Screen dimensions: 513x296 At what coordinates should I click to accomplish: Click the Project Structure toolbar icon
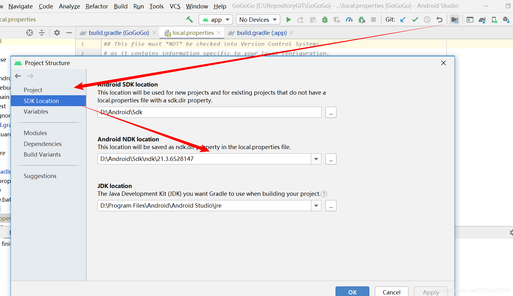coord(455,20)
